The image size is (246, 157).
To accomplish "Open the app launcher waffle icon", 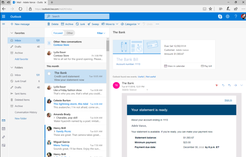I will (x=4, y=16).
